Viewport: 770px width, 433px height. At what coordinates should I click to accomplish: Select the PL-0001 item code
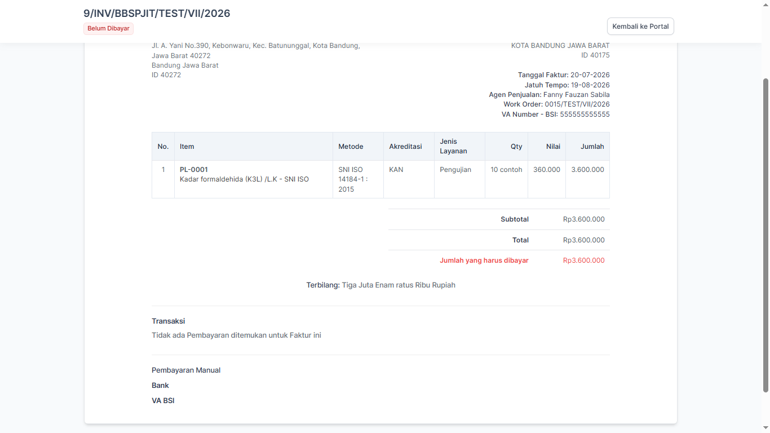[x=194, y=170]
